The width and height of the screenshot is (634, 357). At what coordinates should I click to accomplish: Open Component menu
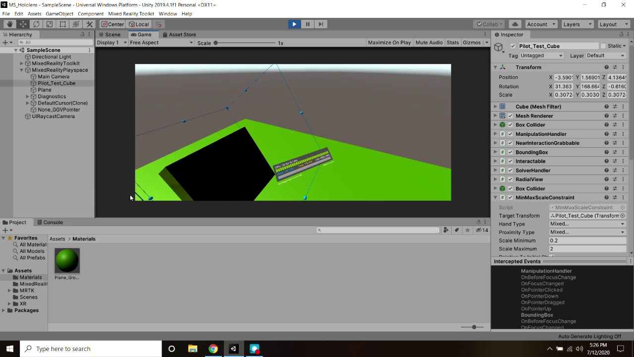point(91,13)
